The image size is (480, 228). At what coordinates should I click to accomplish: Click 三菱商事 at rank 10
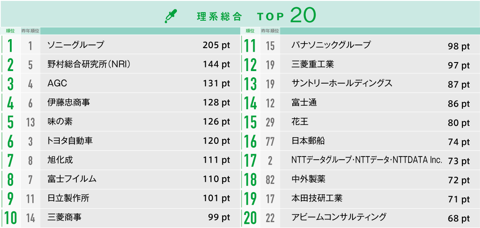point(64,217)
